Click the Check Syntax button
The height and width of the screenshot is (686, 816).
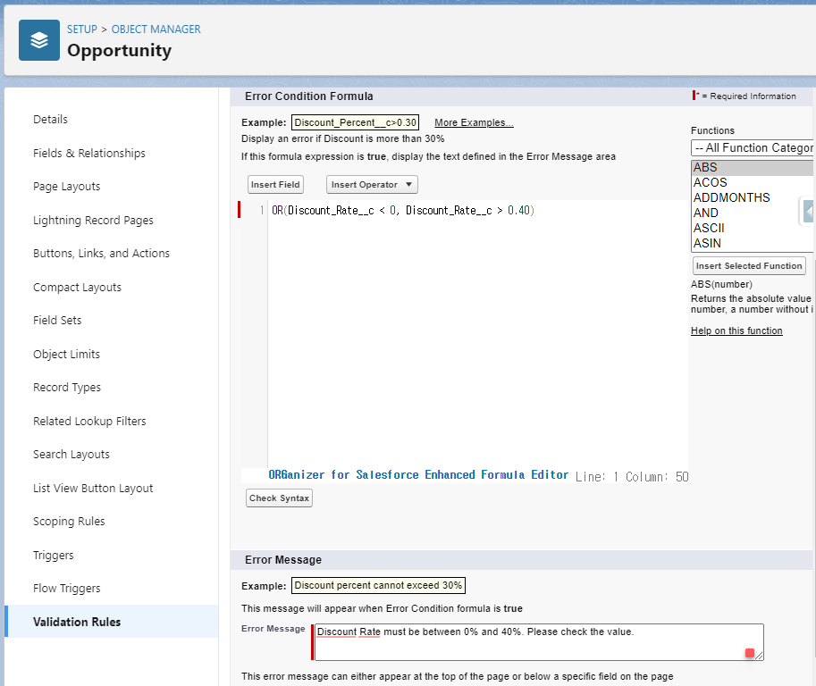coord(279,498)
